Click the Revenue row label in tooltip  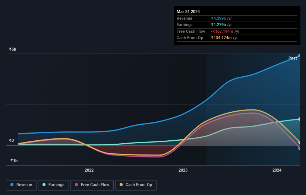coord(184,18)
